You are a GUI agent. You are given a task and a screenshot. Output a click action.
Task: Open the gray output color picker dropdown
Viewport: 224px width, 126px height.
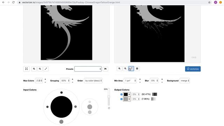127,99
